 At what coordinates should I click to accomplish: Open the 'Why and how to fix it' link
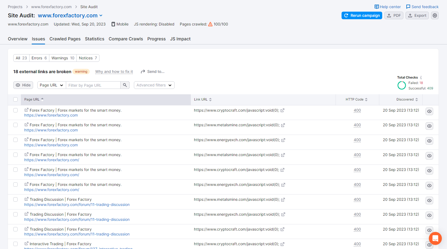tap(114, 72)
